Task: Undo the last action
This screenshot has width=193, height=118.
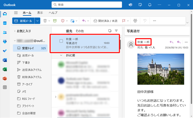Action: [x=145, y=21]
